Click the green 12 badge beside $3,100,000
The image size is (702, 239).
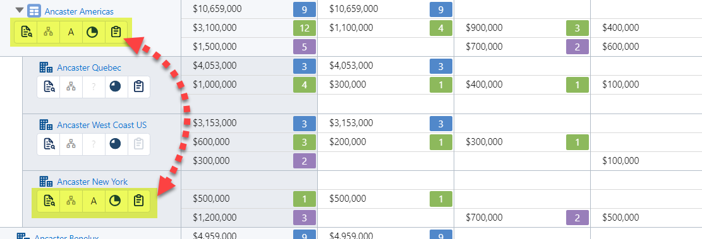(305, 28)
